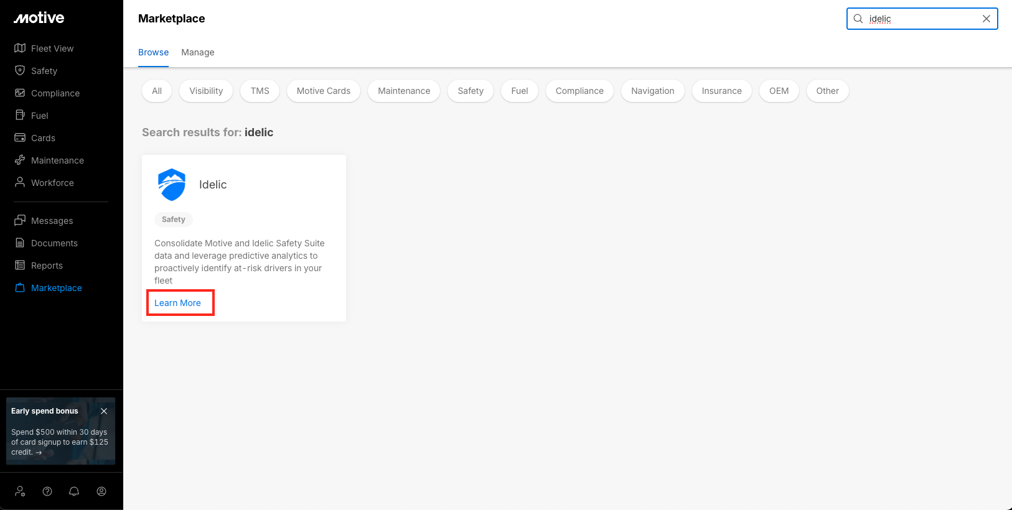Open the help question-mark icon

tap(47, 491)
